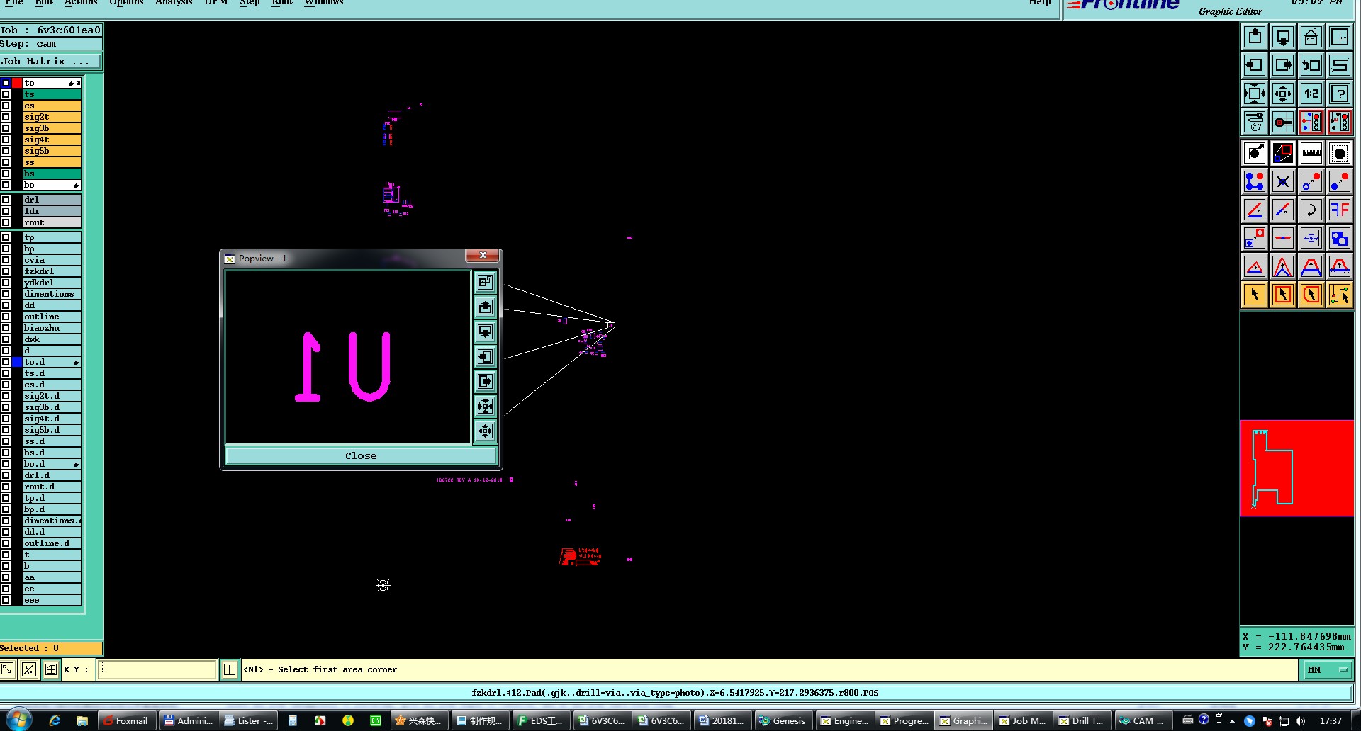Click the rotate arrow icon
This screenshot has width=1361, height=731.
tap(1311, 210)
